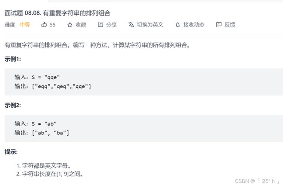Click the example 2 output array

(42, 133)
